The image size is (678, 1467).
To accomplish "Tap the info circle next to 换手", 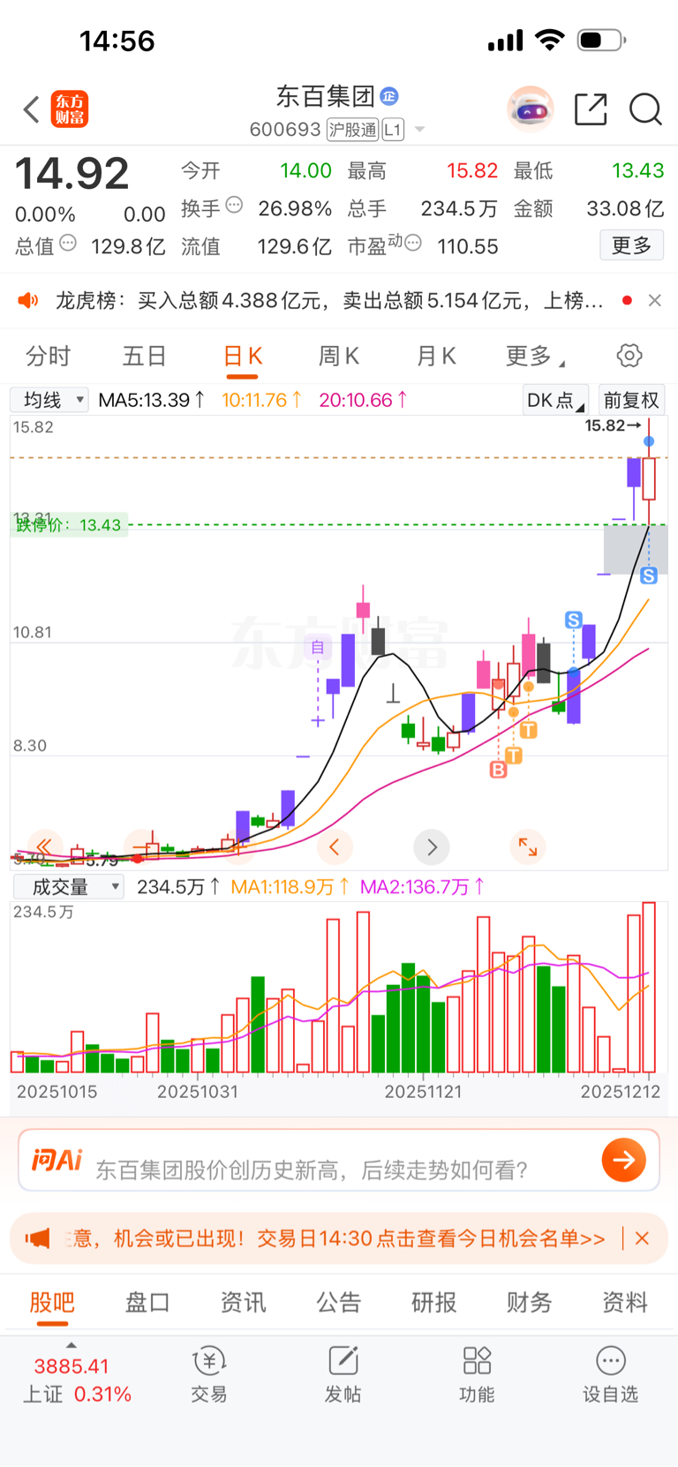I will click(x=234, y=205).
